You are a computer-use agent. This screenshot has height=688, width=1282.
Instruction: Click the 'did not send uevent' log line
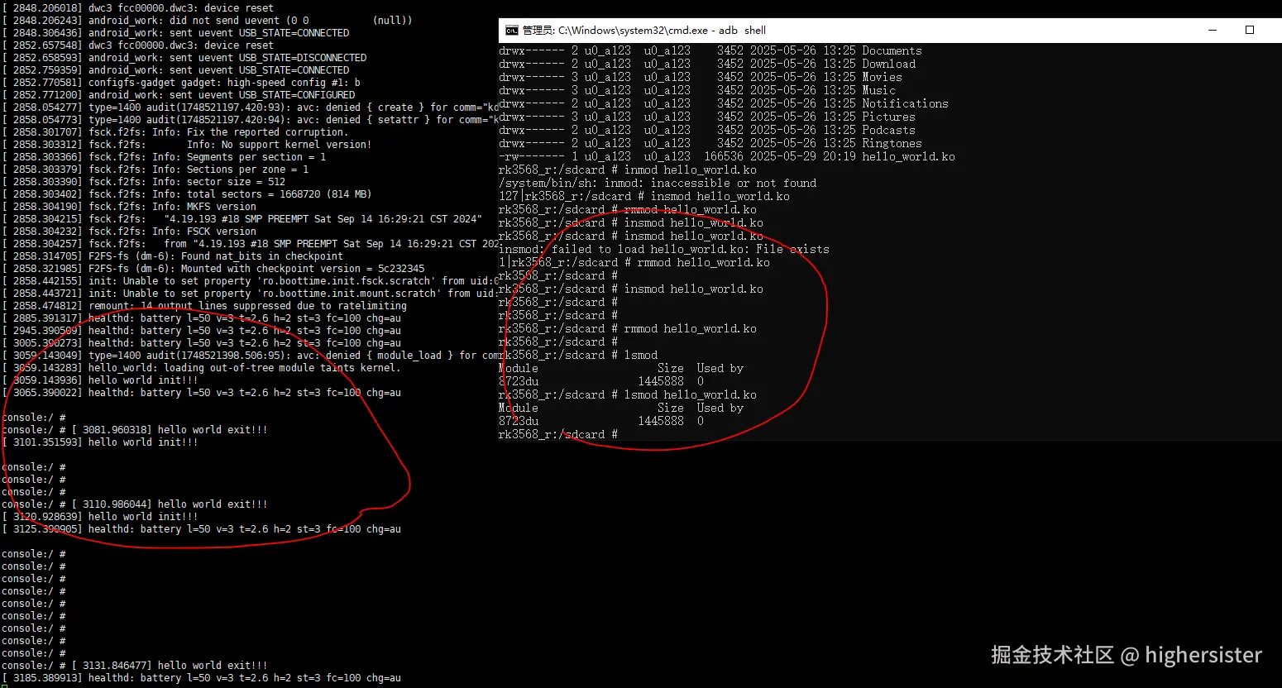[207, 20]
